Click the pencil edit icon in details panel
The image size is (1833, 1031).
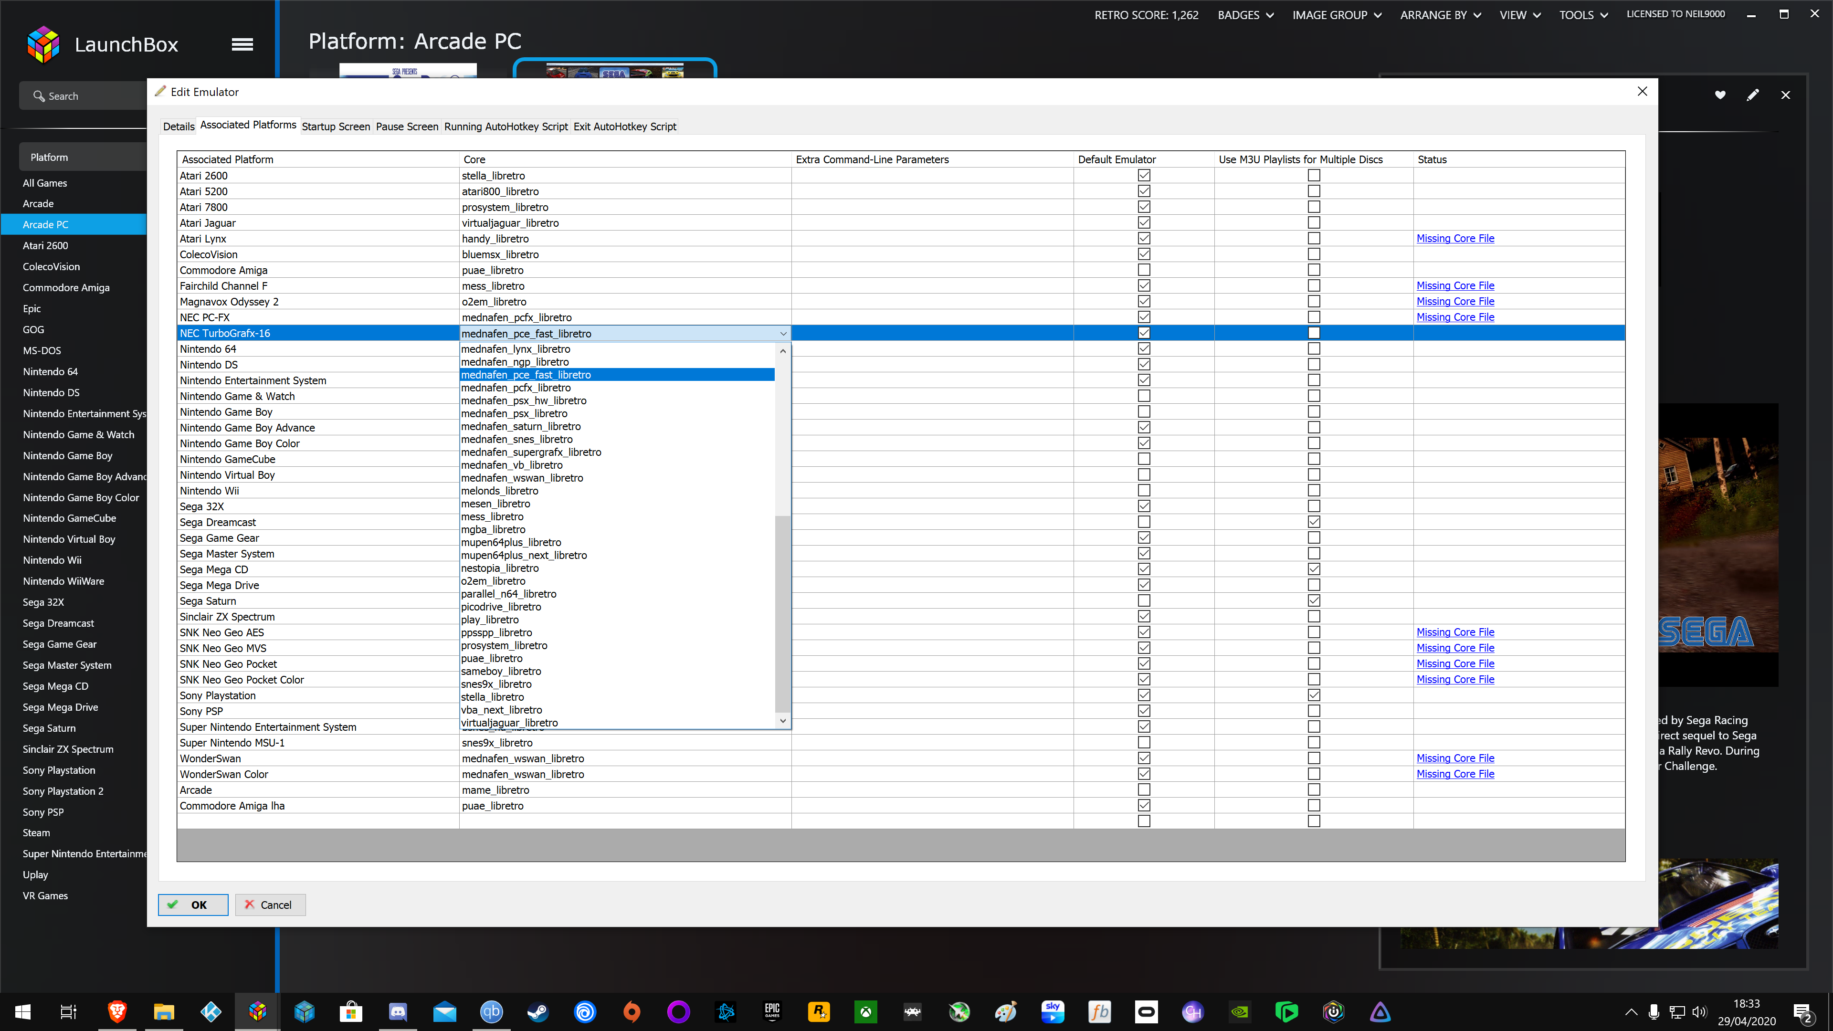pos(1753,95)
